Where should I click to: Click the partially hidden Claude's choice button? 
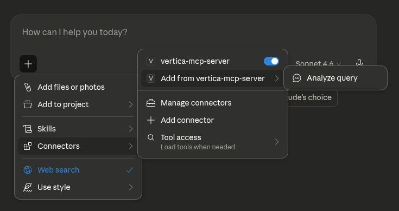313,97
